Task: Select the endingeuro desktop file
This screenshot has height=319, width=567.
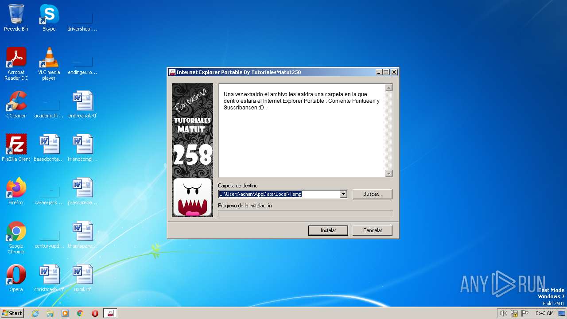Action: [82, 61]
